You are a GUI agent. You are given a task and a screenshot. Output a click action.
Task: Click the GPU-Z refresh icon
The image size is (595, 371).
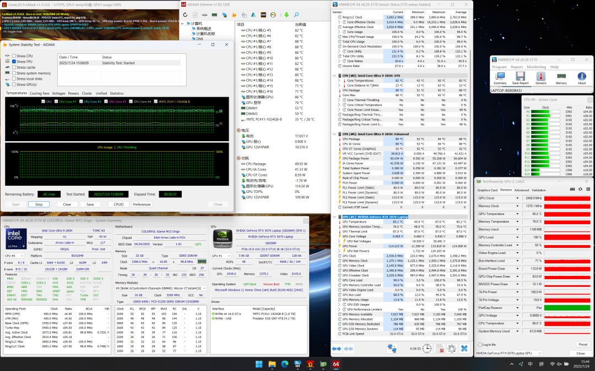tap(580, 189)
